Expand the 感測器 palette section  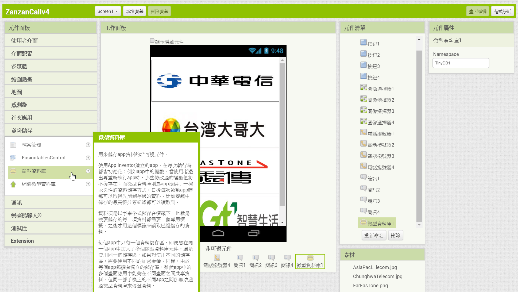[x=51, y=105]
